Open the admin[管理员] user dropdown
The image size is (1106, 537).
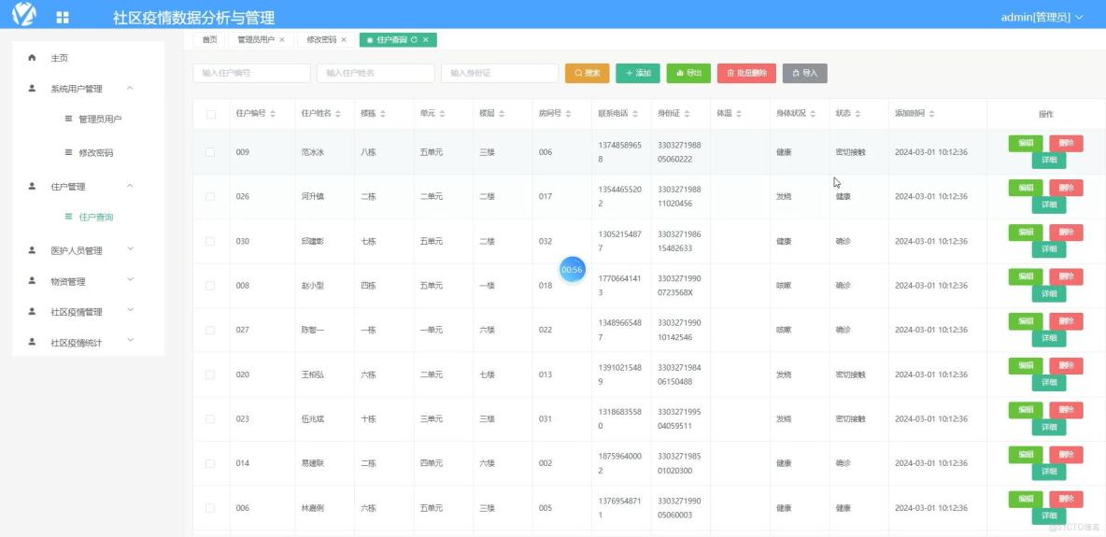(1042, 18)
